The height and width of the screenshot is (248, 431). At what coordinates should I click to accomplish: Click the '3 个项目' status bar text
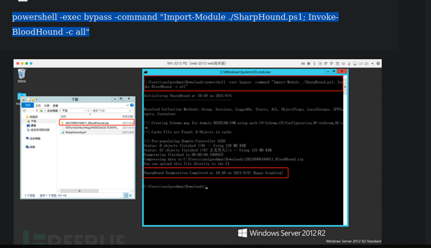[x=29, y=196]
